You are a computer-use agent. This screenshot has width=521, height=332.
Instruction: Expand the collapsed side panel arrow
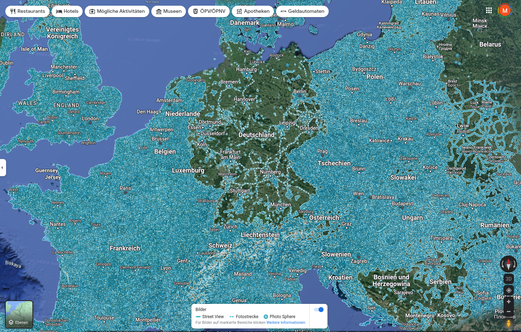click(x=2, y=168)
